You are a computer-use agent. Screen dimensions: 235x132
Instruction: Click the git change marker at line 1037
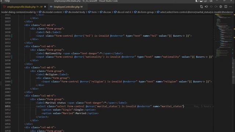[x=12, y=57]
